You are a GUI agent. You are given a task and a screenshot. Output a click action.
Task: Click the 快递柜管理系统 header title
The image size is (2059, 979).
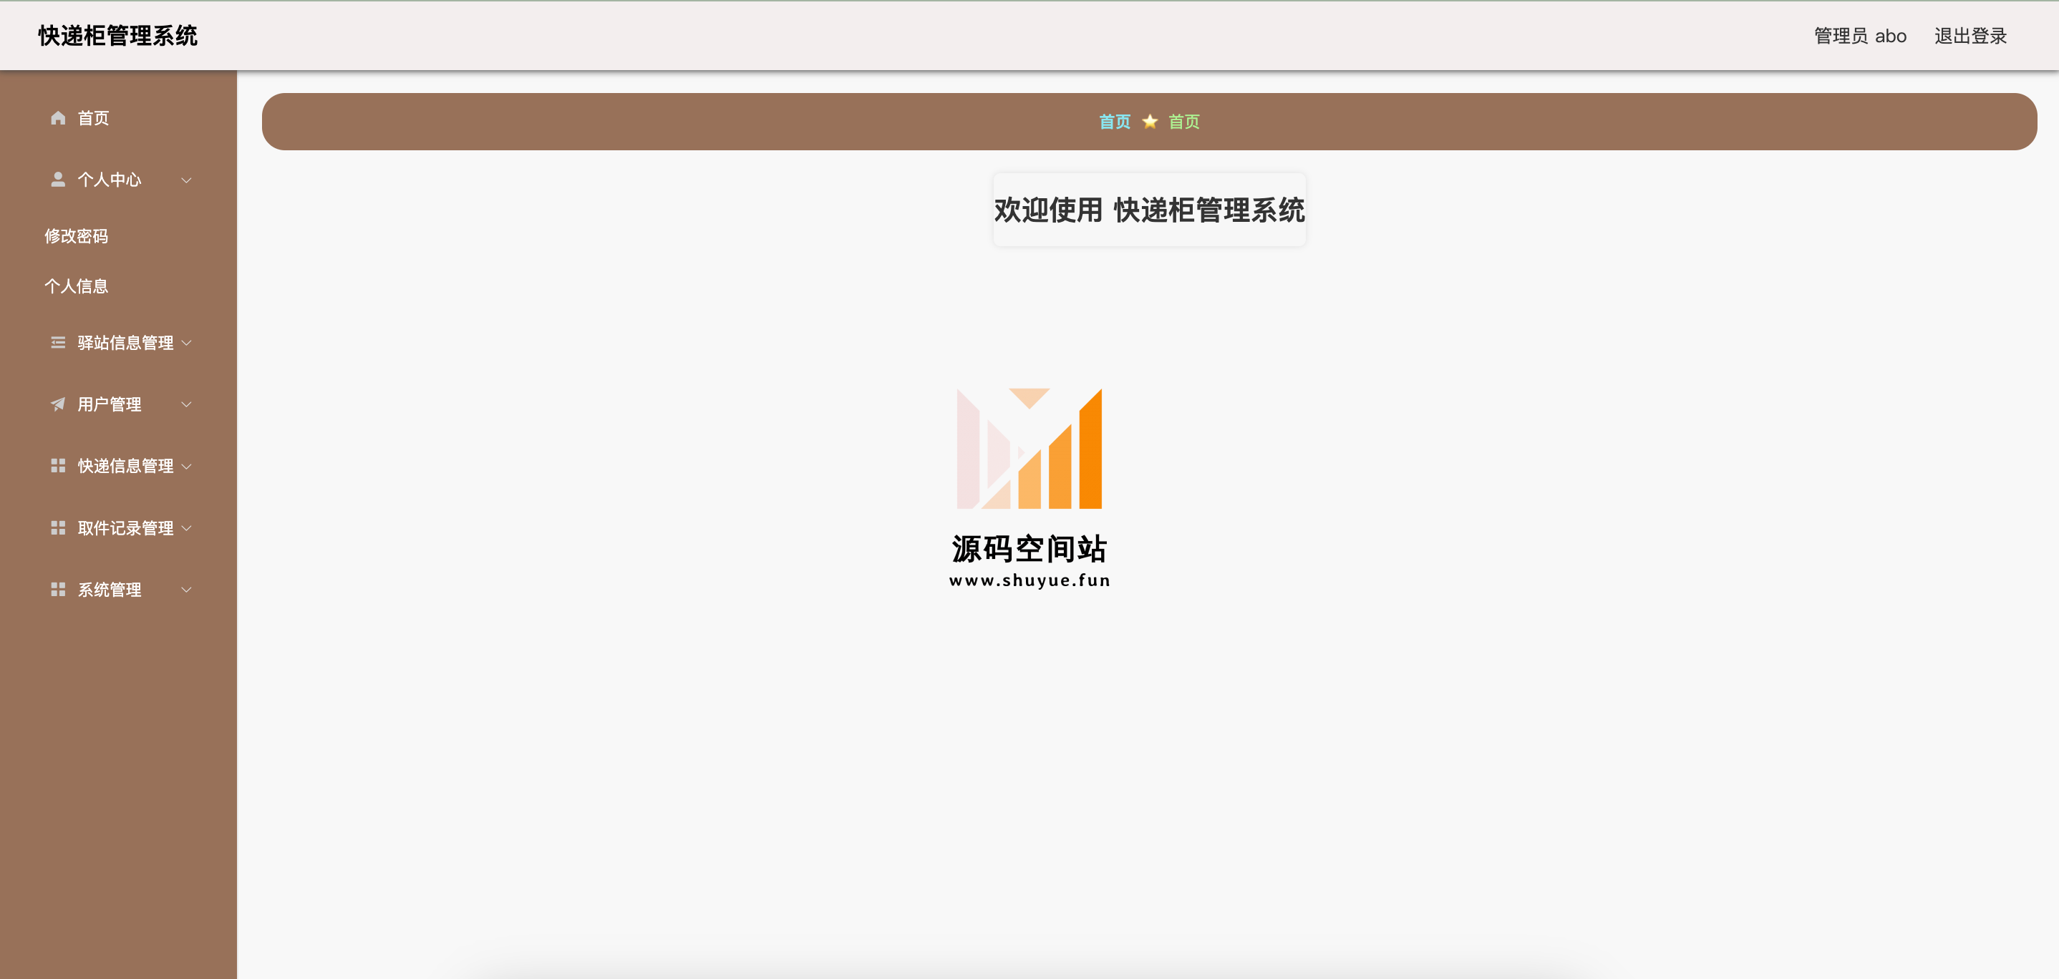point(117,36)
